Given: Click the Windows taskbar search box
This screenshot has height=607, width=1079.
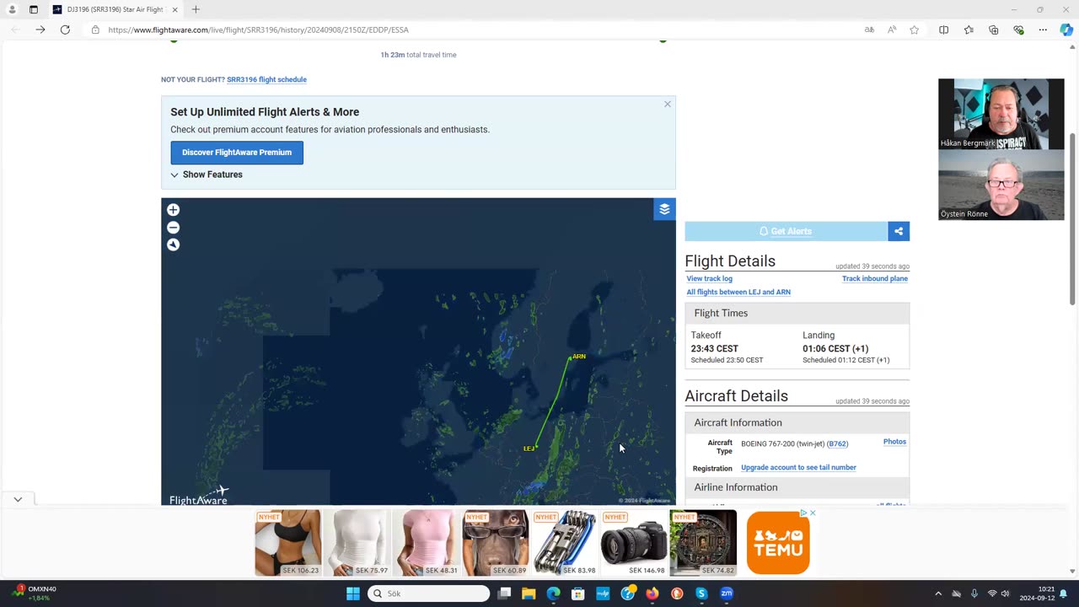Looking at the screenshot, I should tap(428, 594).
